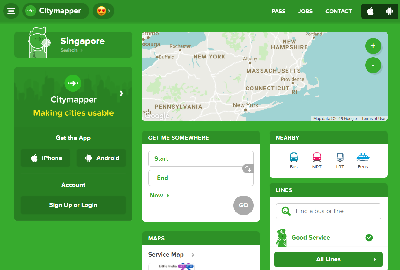400x270 pixels.
Task: Zoom in on the map
Action: tap(373, 46)
